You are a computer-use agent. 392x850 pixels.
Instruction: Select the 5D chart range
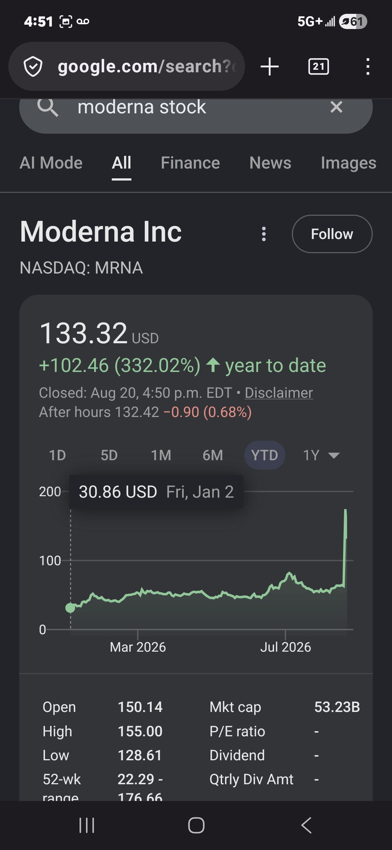point(109,455)
